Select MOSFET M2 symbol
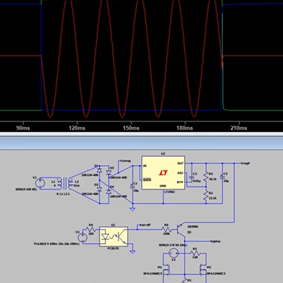This screenshot has height=283, width=283. tap(203, 270)
